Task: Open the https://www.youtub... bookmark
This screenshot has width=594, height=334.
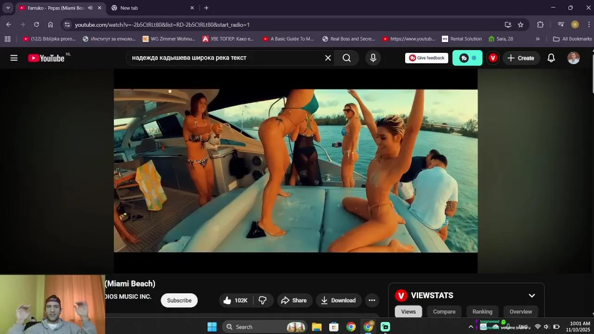Action: tap(408, 39)
